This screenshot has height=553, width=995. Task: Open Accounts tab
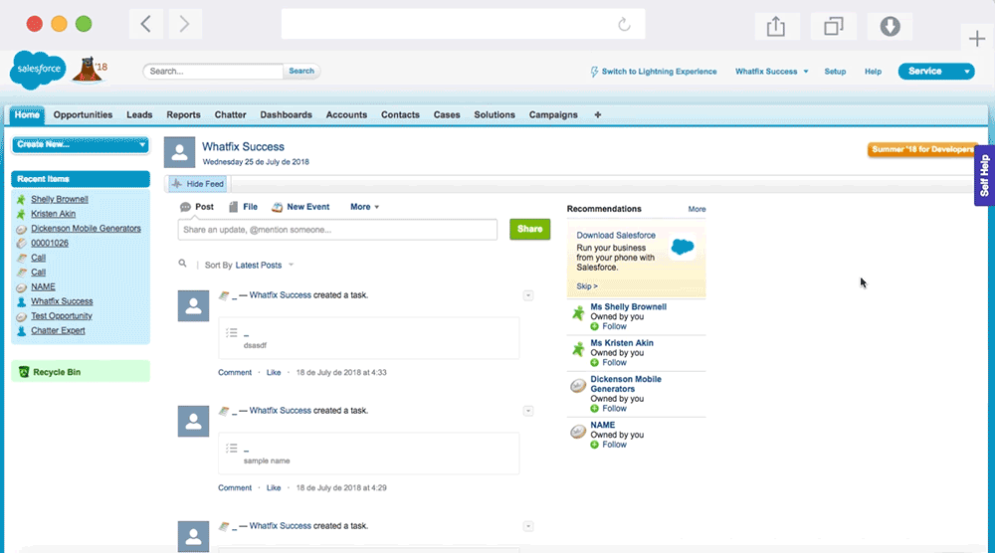[x=346, y=114]
